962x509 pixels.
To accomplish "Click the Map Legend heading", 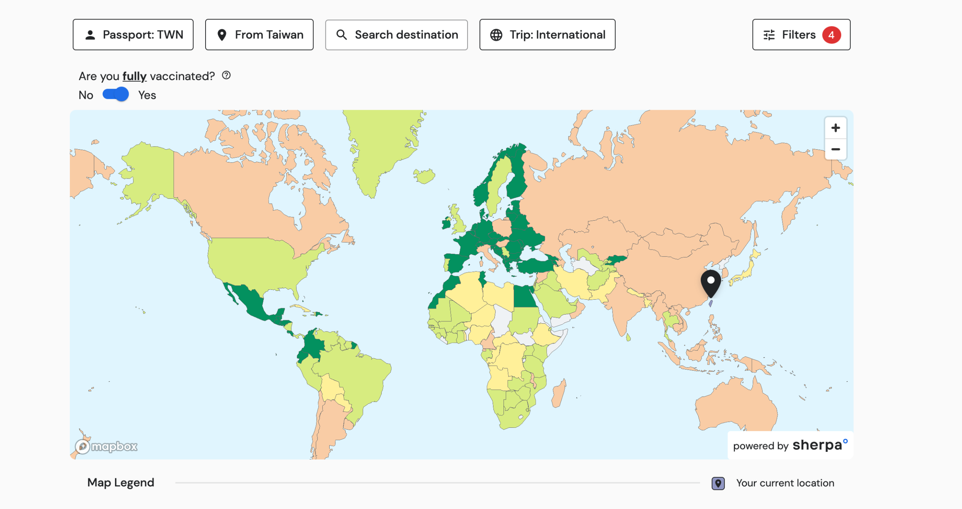I will (x=121, y=482).
